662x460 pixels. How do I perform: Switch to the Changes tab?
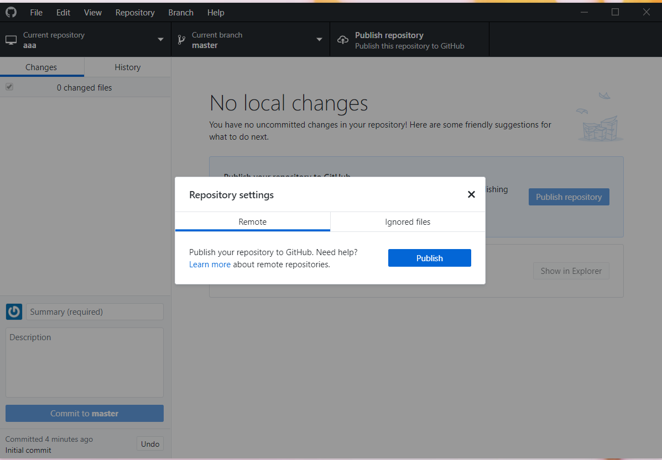point(41,67)
